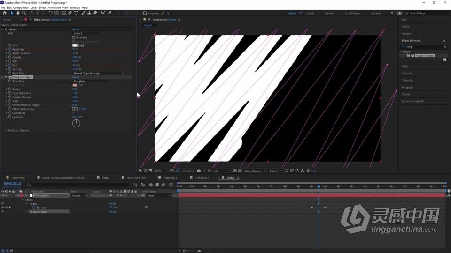Open the Composition menu
The image size is (451, 253).
pos(21,8)
